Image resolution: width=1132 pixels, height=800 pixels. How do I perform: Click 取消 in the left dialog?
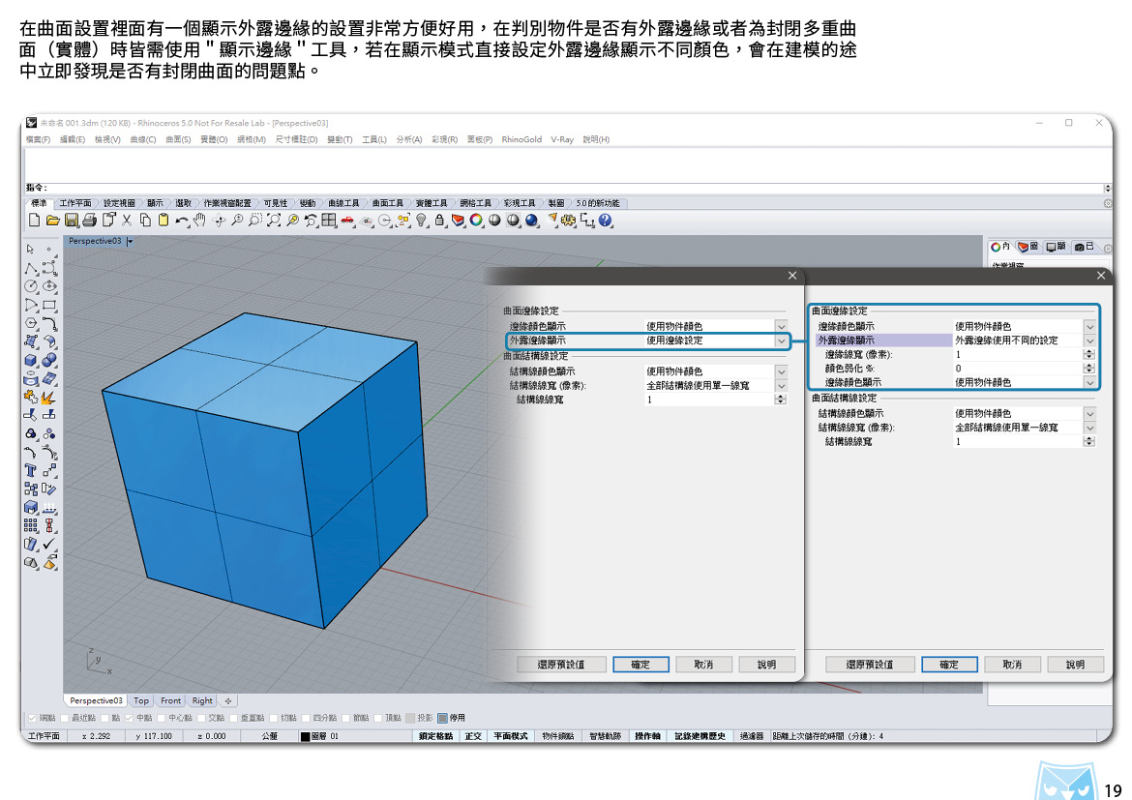(x=704, y=665)
